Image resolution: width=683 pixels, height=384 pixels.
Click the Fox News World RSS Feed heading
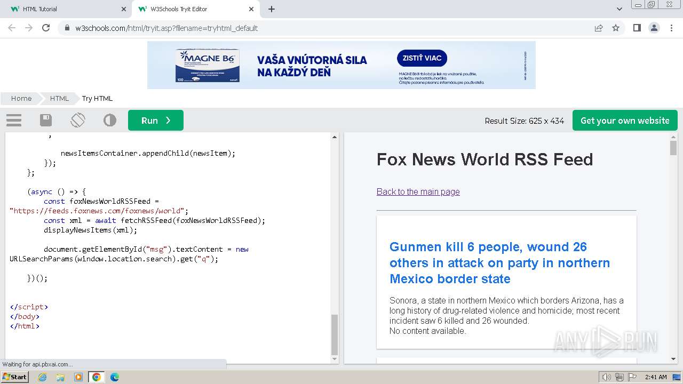[485, 159]
